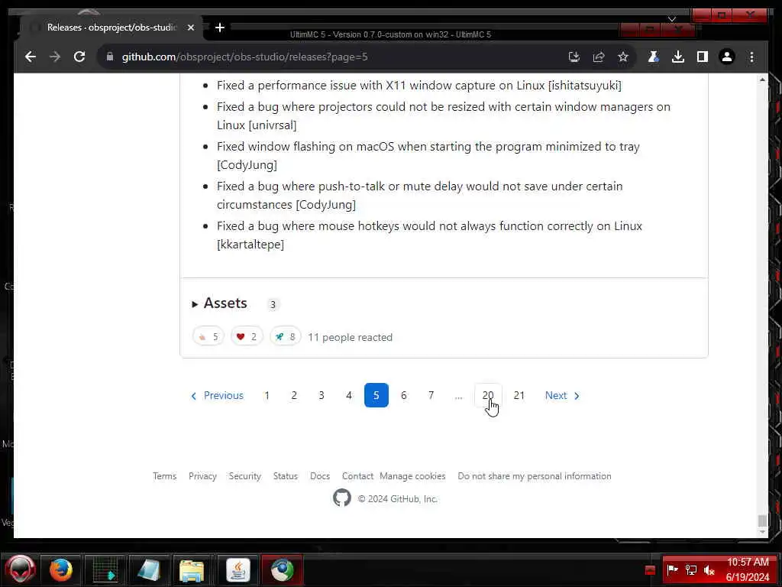Click the Action Center flag tray icon
The width and height of the screenshot is (782, 587).
(x=672, y=569)
